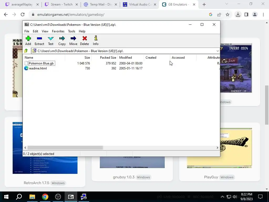
Task: Switch to the Virtual Audio tab
Action: [x=139, y=5]
